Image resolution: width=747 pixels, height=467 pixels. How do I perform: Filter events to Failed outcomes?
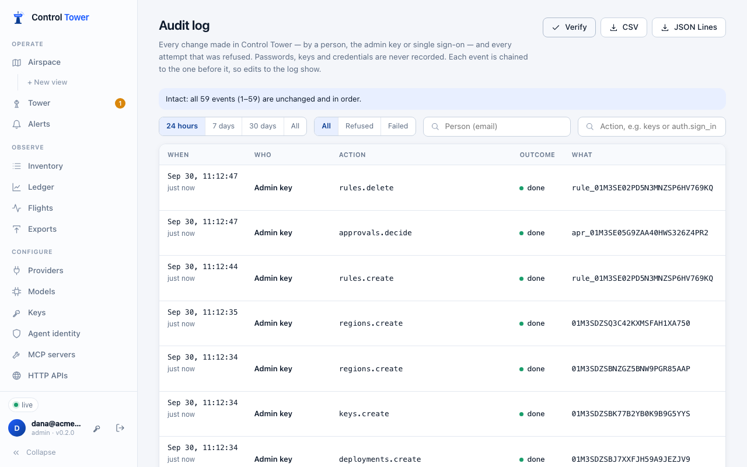[398, 126]
